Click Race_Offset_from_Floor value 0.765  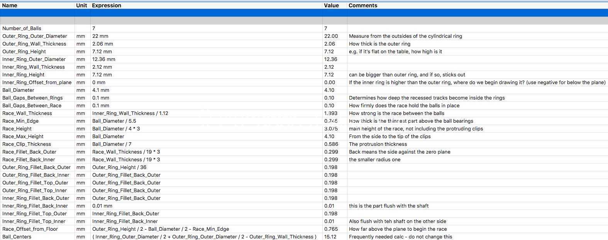331,229
